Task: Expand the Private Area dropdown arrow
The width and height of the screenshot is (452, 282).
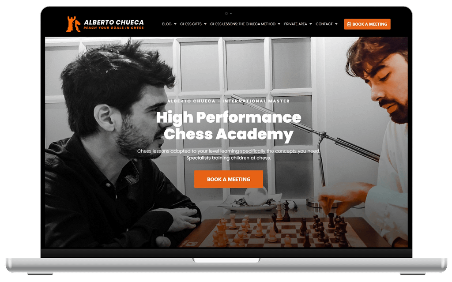Action: click(310, 24)
